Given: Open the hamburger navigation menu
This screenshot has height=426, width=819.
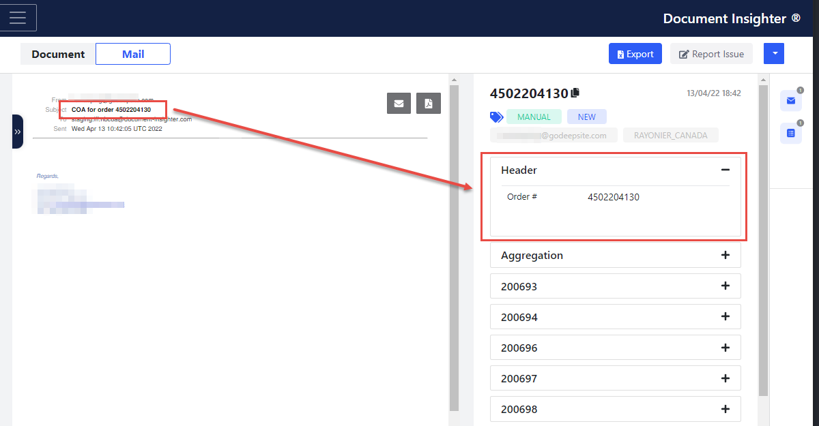Looking at the screenshot, I should [x=18, y=18].
